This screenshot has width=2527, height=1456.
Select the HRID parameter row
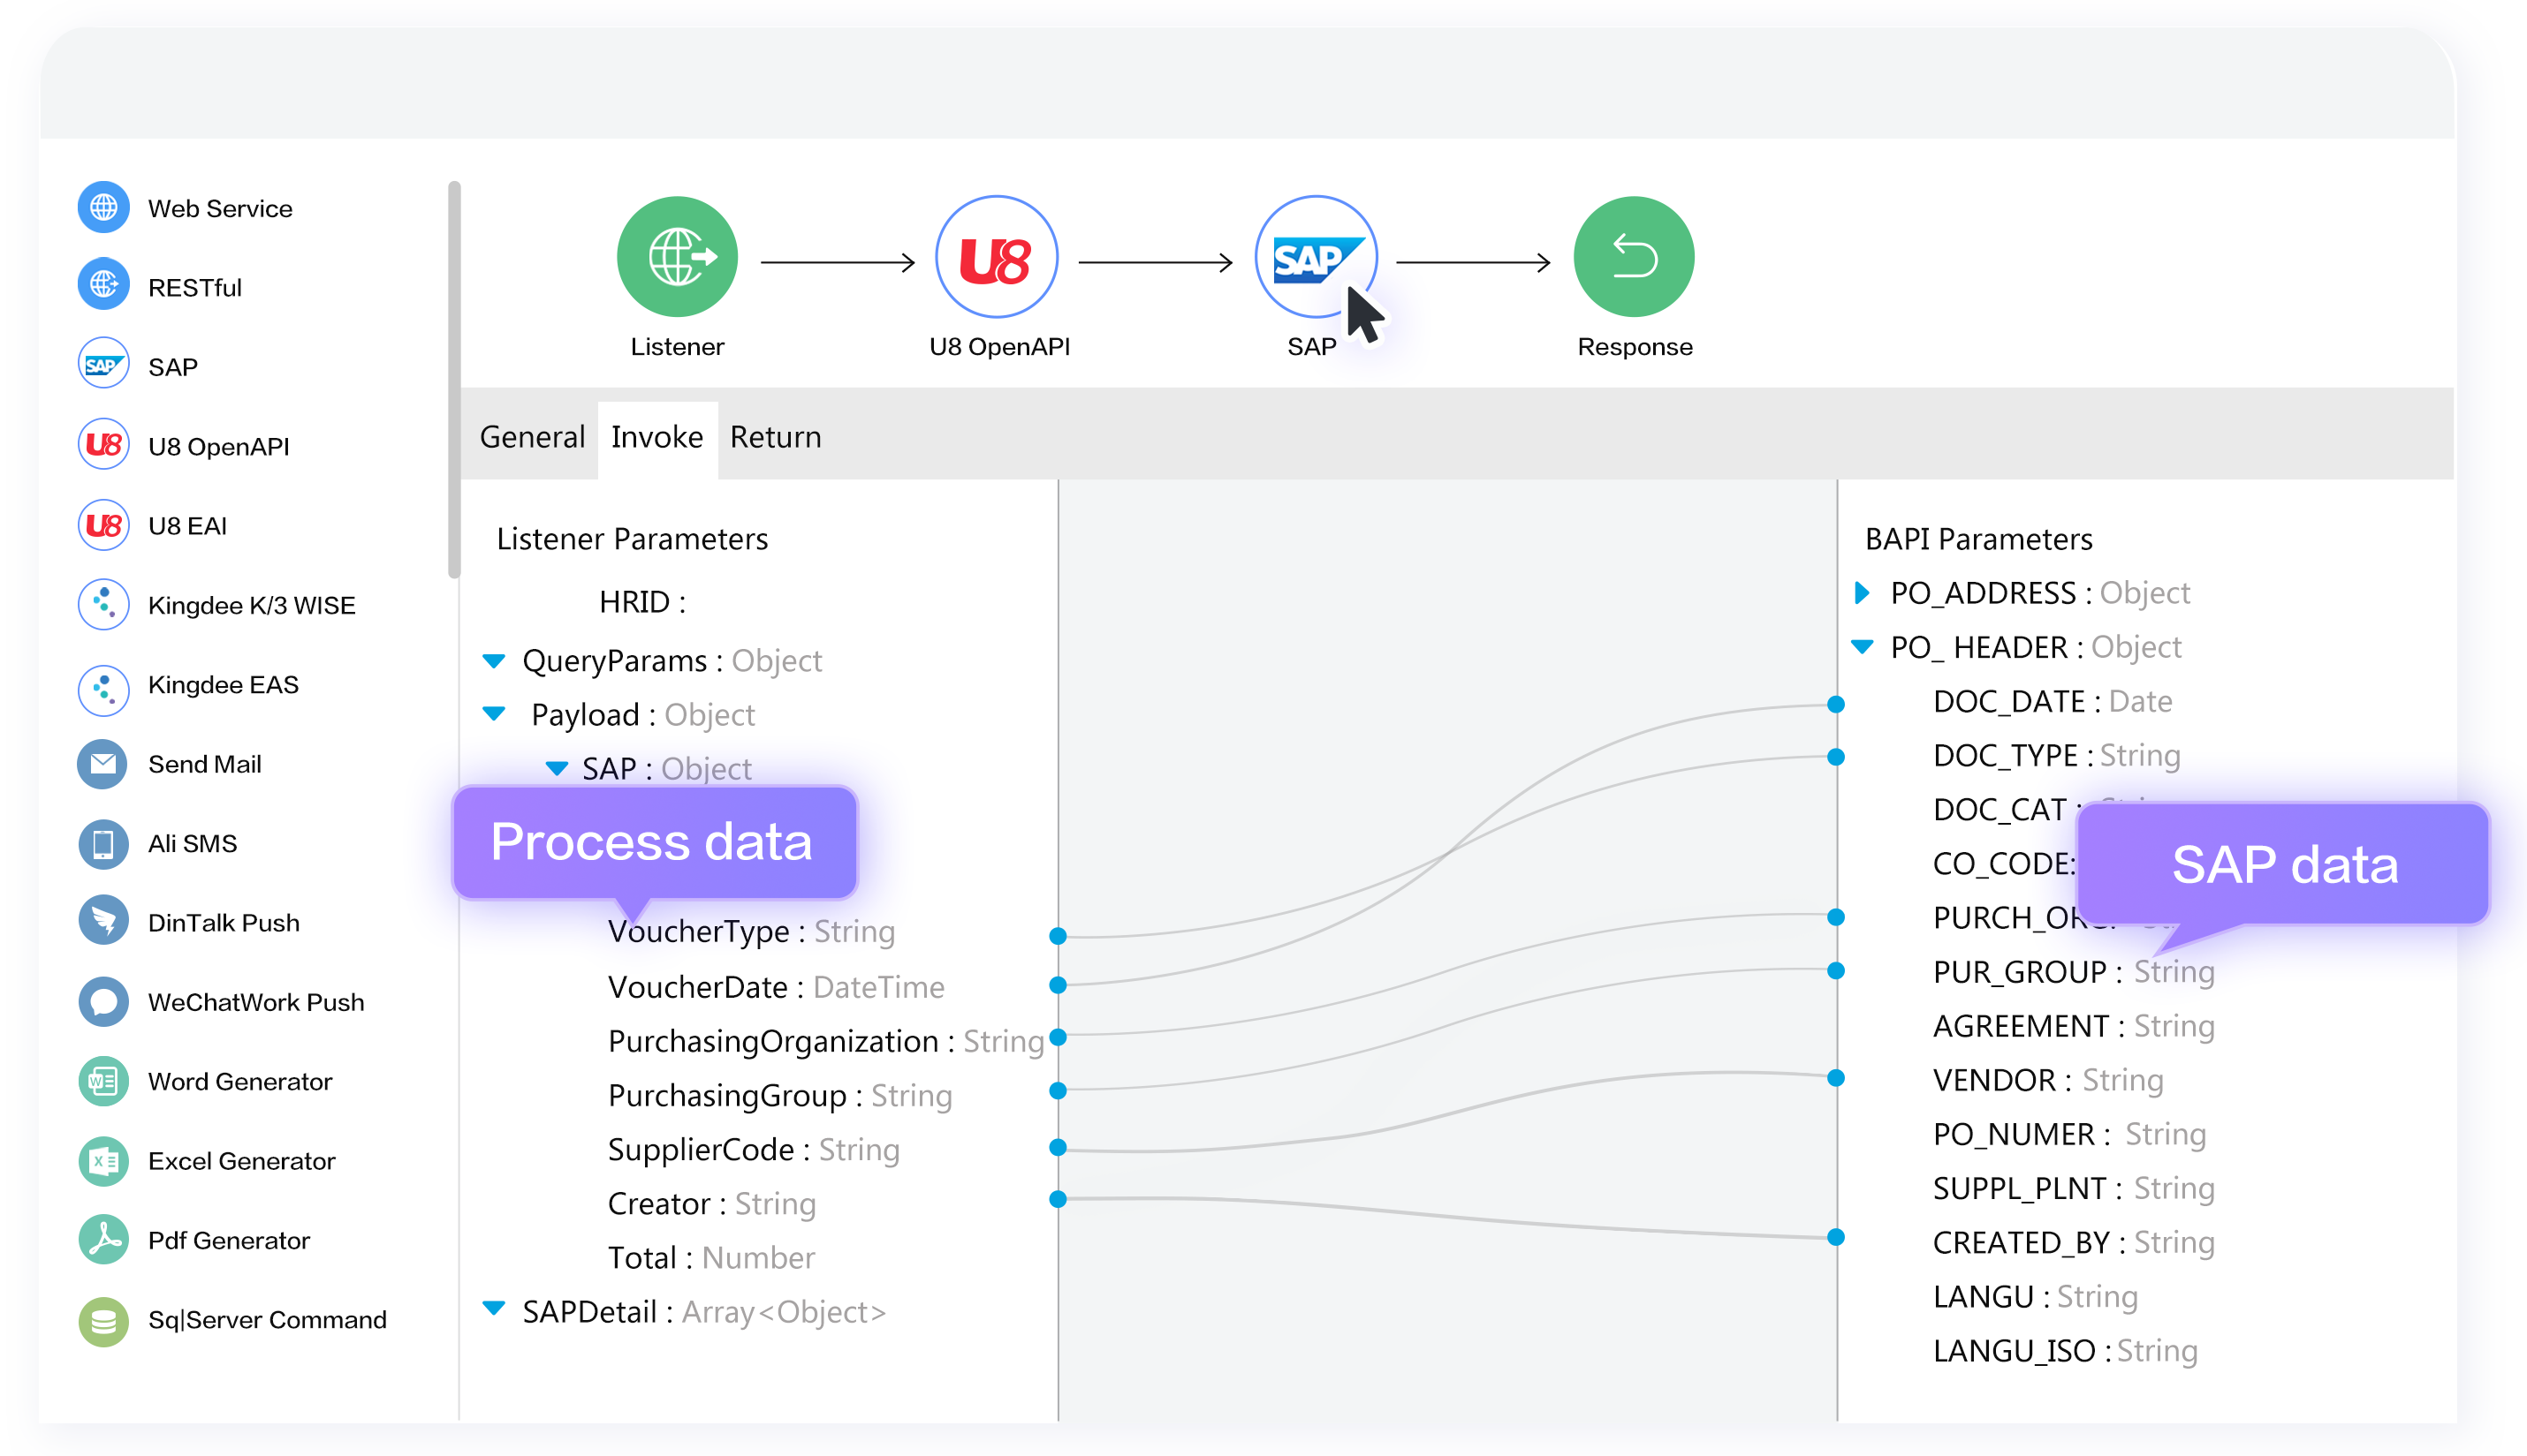pos(642,601)
